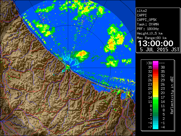Select the "CAPPI_0P5K" text line
Screen dimensions: 181x136
147,20
